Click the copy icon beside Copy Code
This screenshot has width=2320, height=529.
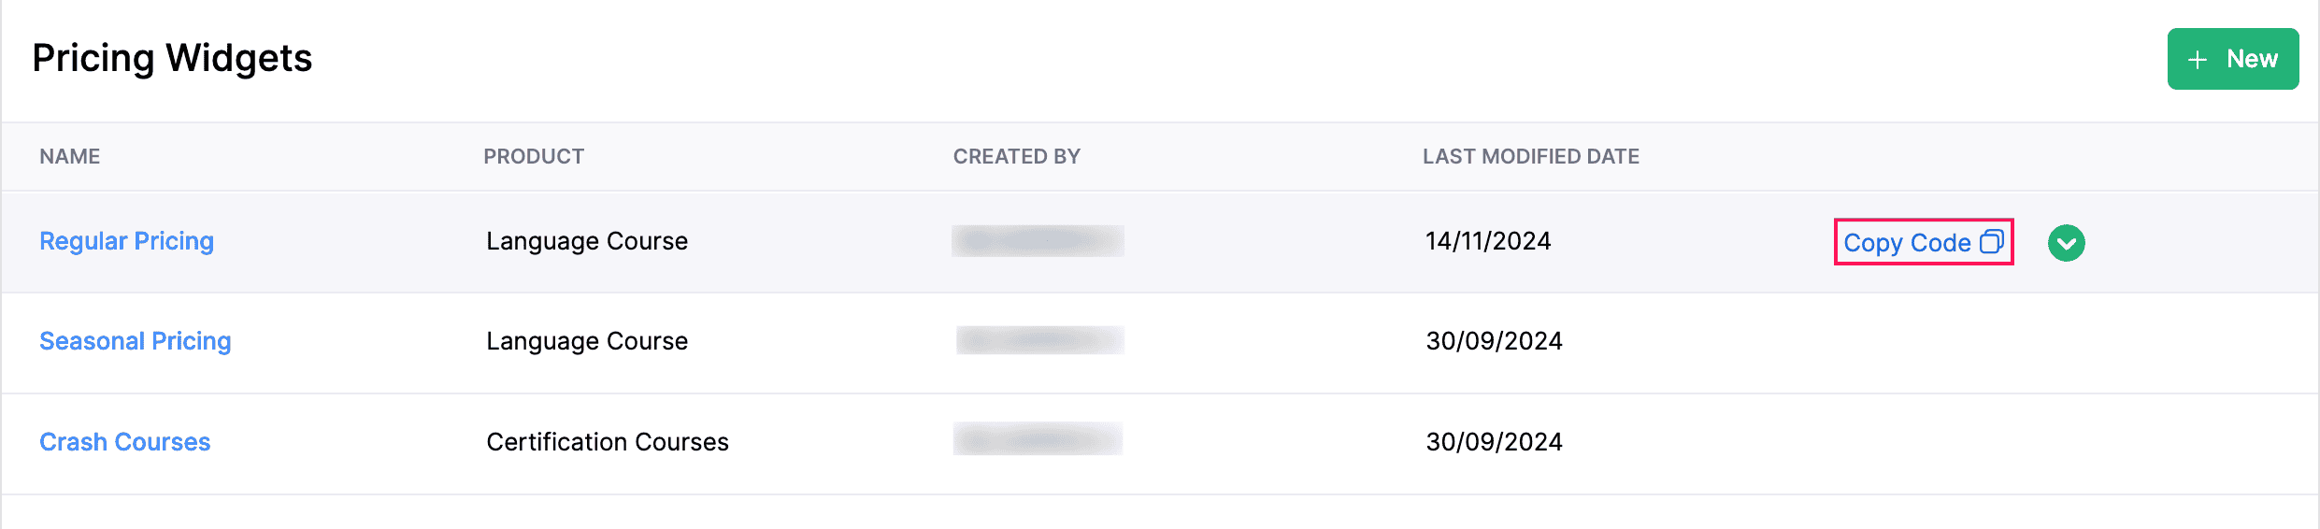[1992, 242]
